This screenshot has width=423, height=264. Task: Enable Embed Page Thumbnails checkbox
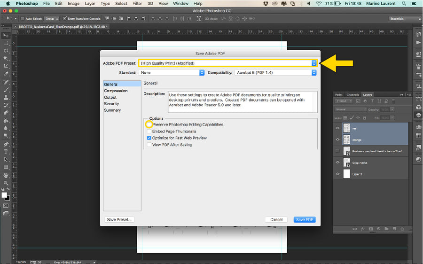click(x=149, y=131)
